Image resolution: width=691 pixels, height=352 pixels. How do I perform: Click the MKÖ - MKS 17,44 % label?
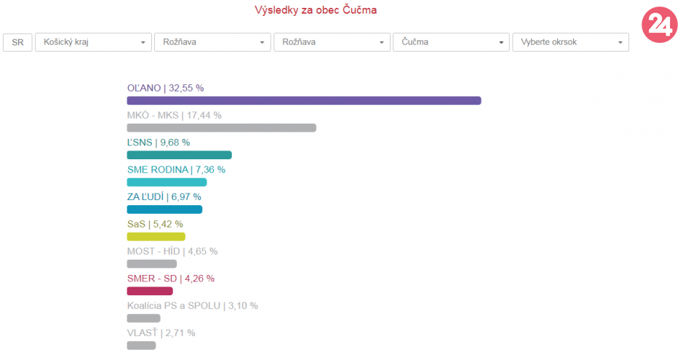coord(174,115)
